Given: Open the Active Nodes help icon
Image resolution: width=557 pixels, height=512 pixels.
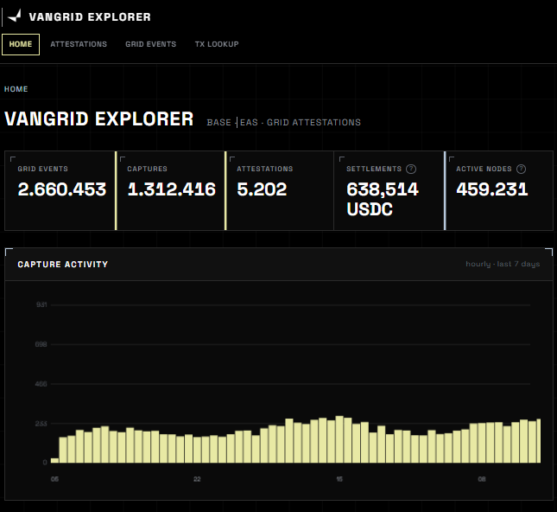Looking at the screenshot, I should (521, 169).
